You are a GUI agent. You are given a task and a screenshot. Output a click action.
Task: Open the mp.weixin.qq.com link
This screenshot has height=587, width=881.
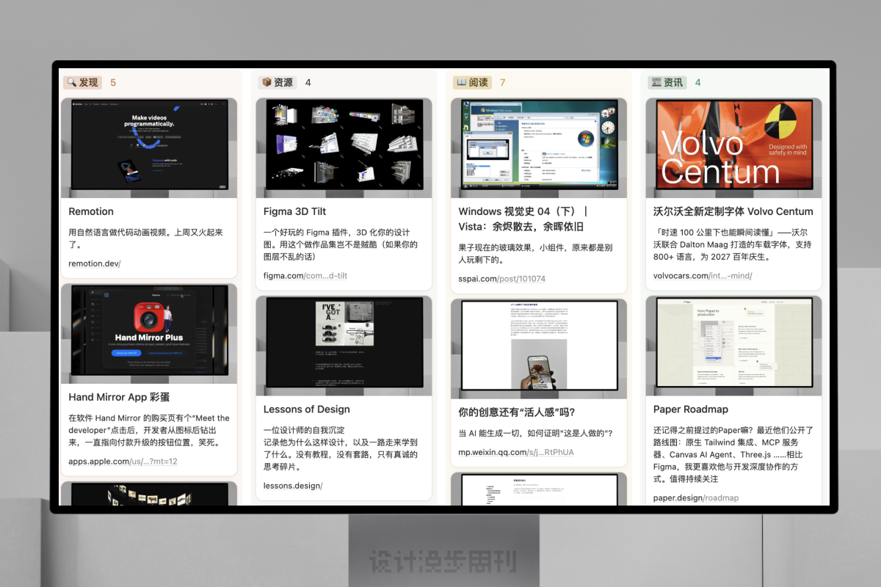pyautogui.click(x=516, y=452)
